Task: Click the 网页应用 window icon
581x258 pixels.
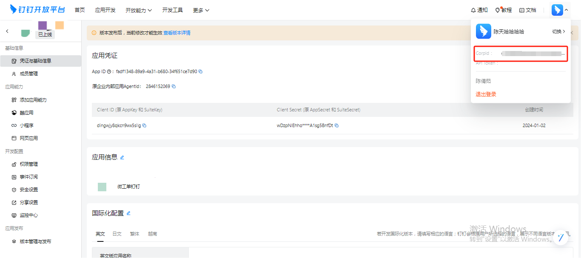Action: click(x=14, y=138)
